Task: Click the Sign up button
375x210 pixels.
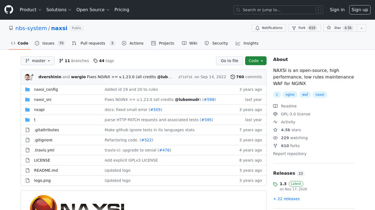Action: [x=360, y=10]
